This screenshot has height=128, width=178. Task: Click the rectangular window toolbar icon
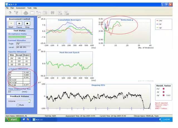[32, 13]
